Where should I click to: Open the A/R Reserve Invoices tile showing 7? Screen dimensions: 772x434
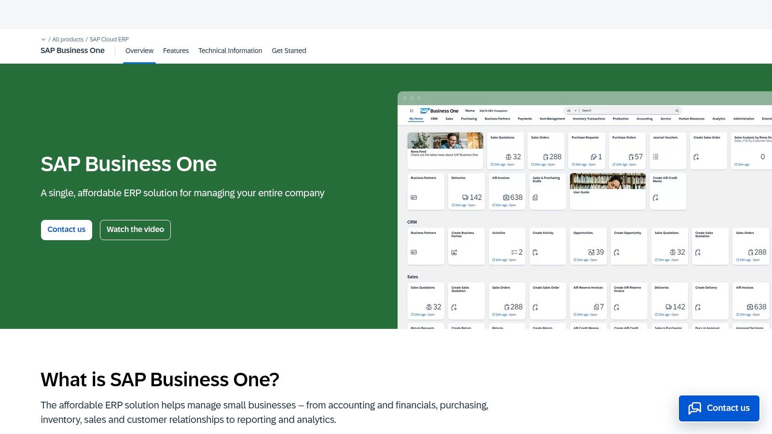pyautogui.click(x=589, y=301)
